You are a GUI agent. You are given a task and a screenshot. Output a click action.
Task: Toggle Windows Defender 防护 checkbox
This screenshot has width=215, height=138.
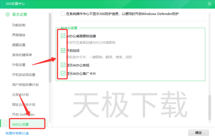pyautogui.click(x=63, y=14)
